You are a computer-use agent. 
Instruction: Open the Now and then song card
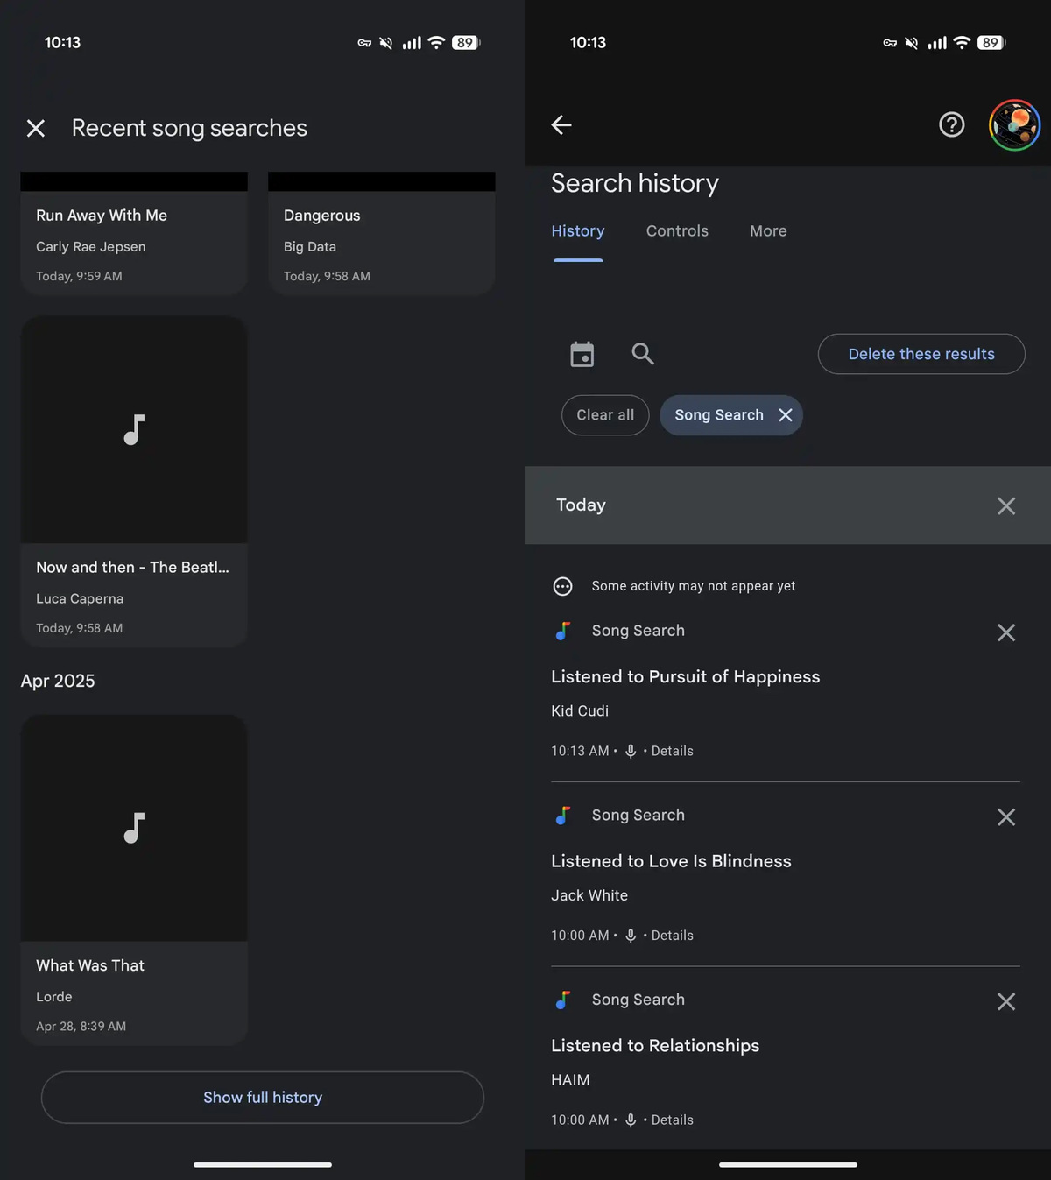[134, 482]
